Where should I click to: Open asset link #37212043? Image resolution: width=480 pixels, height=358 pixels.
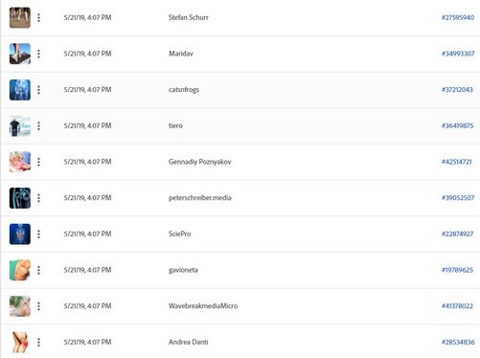point(457,90)
